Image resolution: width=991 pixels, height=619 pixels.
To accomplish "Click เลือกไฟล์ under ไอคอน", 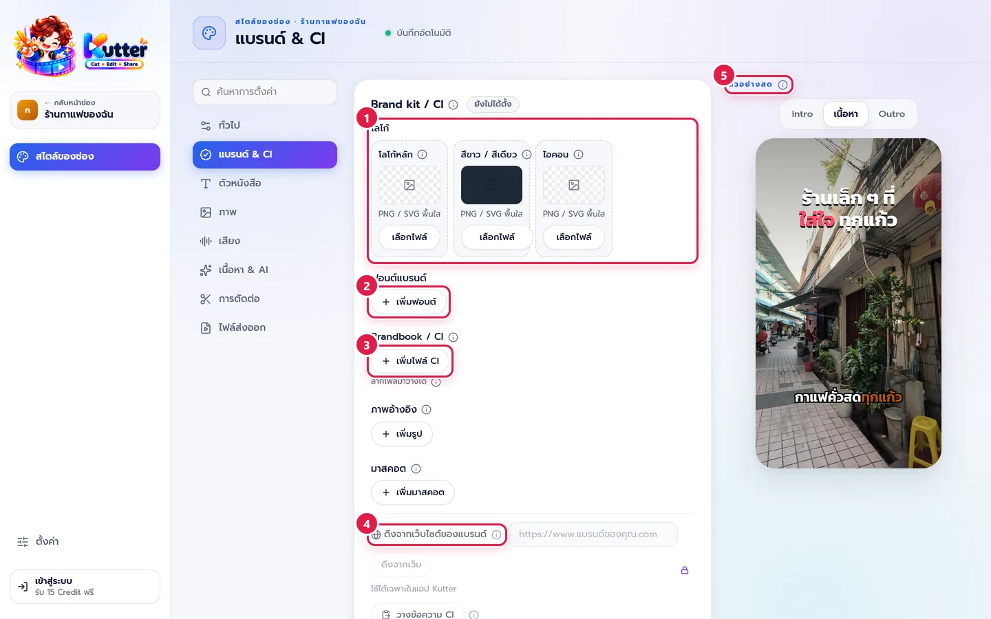I will pyautogui.click(x=574, y=237).
